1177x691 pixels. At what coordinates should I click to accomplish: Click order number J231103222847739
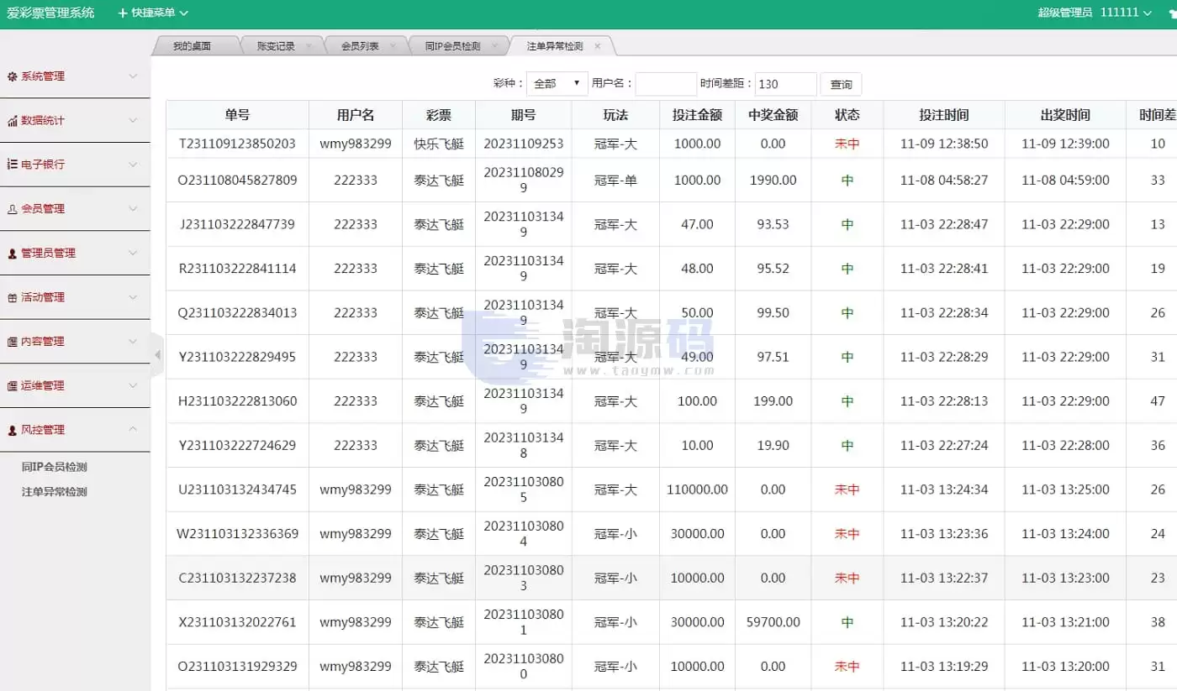click(238, 224)
